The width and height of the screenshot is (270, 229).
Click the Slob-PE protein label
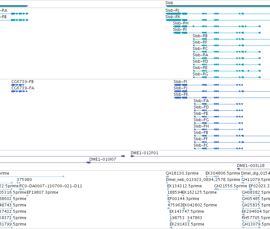pyautogui.click(x=201, y=114)
